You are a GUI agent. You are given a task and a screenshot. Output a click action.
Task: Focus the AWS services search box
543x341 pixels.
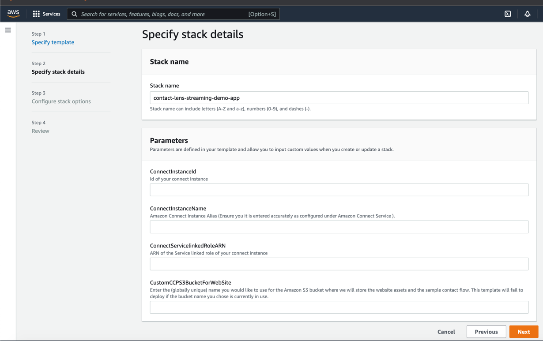click(x=173, y=14)
